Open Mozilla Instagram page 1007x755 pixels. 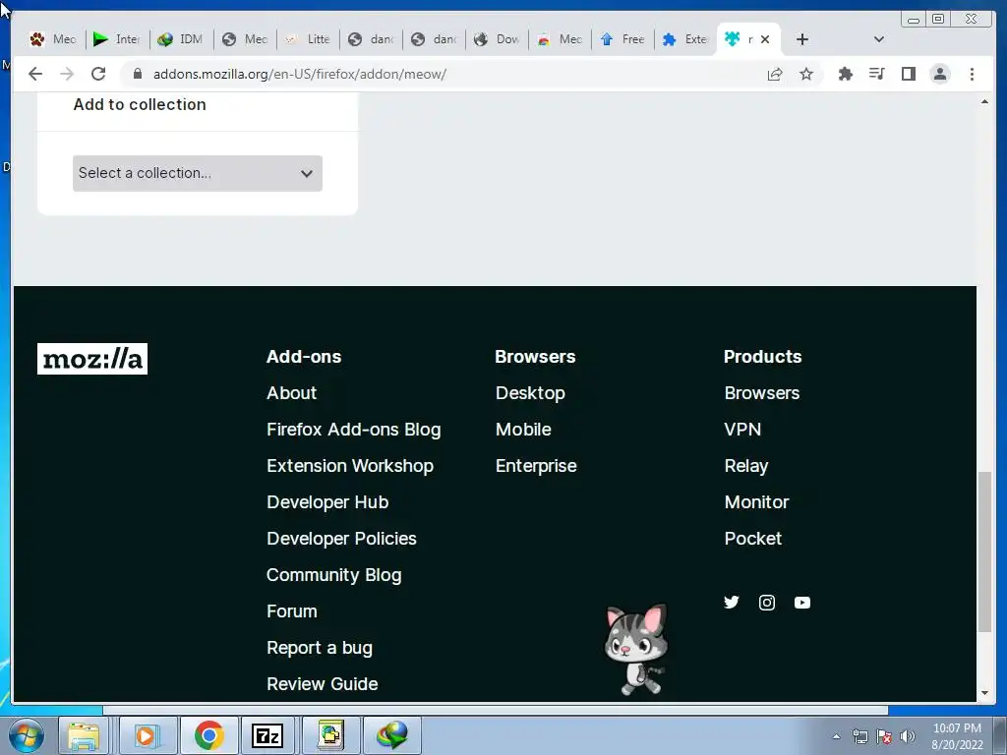[767, 603]
